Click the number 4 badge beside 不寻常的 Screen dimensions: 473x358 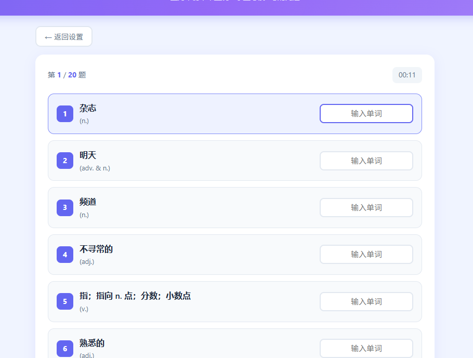pos(65,255)
